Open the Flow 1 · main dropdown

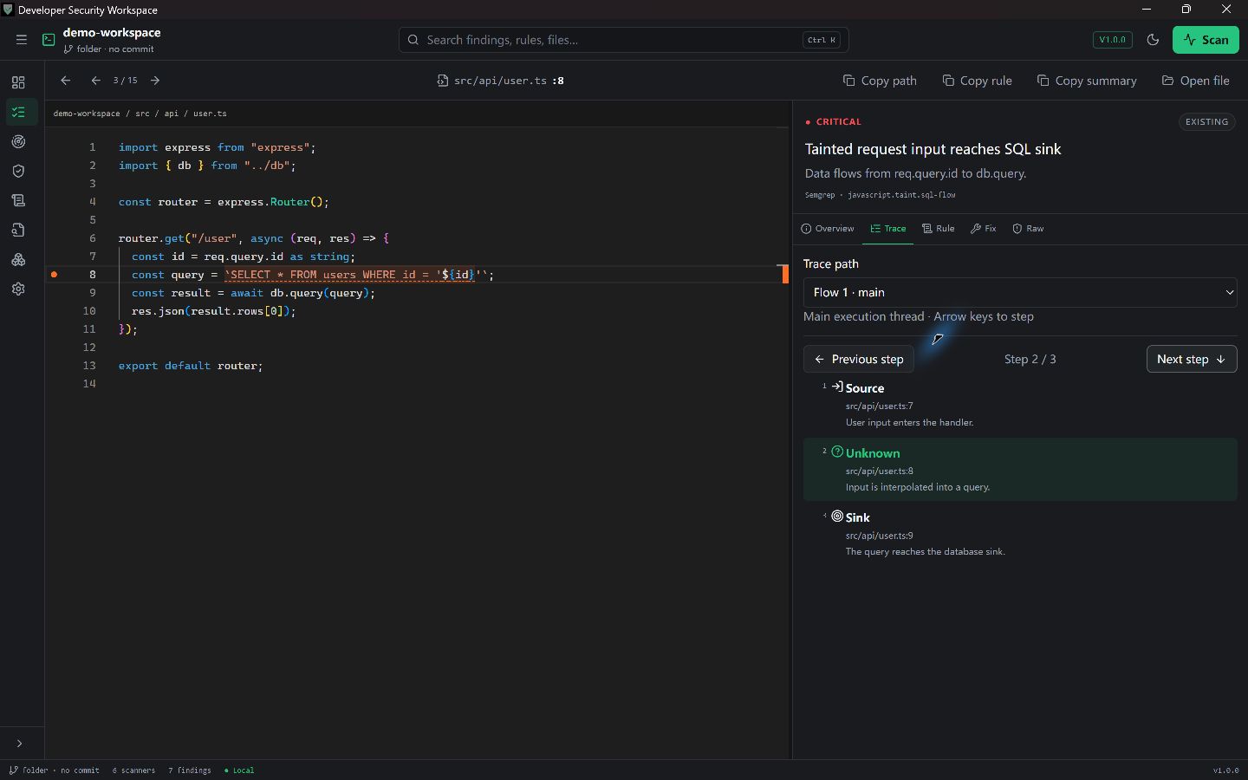[x=1020, y=293]
